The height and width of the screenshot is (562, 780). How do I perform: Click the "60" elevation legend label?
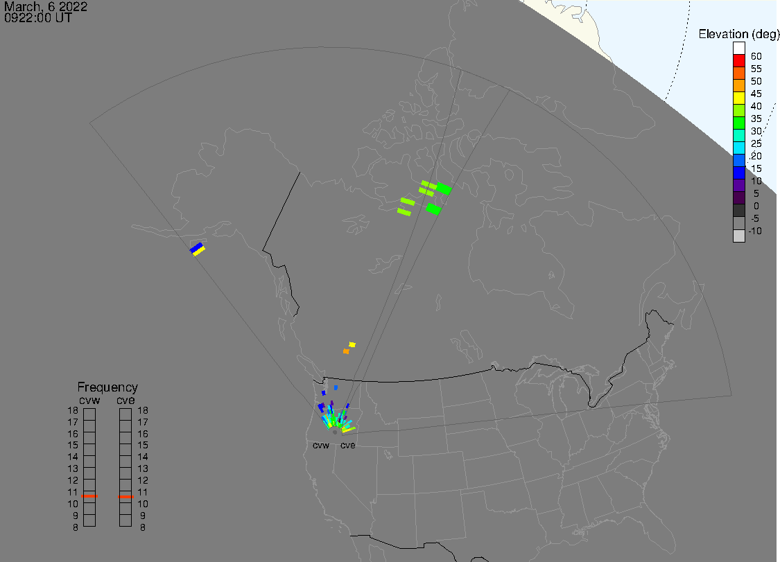click(x=756, y=56)
